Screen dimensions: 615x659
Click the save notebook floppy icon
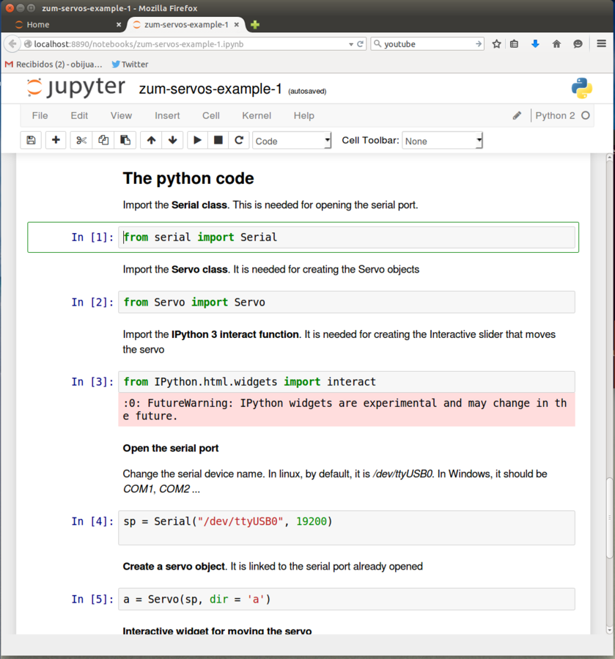point(31,140)
